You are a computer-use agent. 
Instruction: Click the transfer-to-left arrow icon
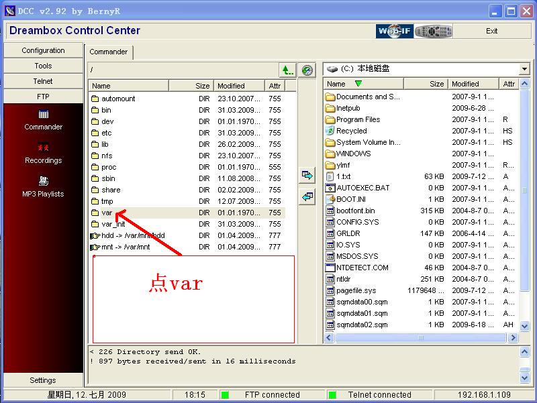coord(307,197)
